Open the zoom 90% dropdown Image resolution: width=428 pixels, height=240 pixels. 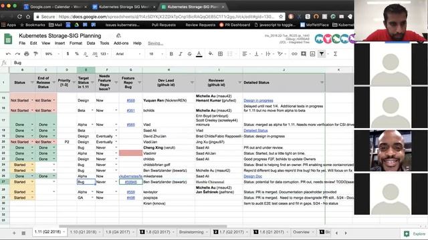click(x=52, y=54)
